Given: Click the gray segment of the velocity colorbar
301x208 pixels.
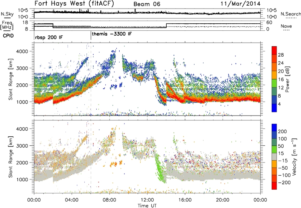Looking at the screenshot, I should [274, 157].
